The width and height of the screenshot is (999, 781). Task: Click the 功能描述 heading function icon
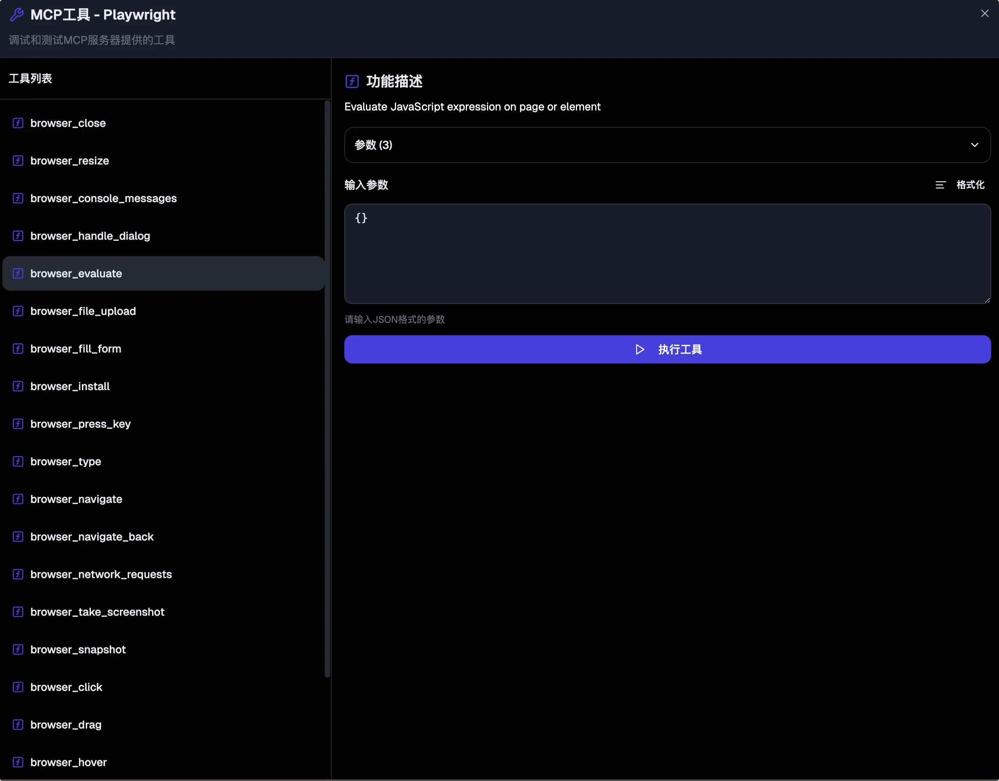[x=352, y=81]
